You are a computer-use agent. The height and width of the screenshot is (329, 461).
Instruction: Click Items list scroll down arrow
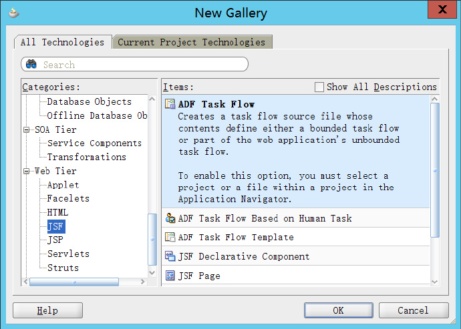point(435,282)
